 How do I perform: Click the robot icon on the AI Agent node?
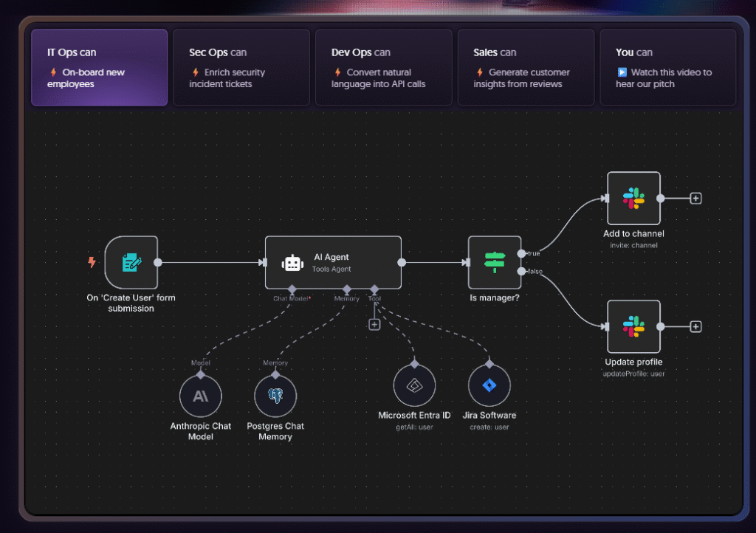[292, 262]
